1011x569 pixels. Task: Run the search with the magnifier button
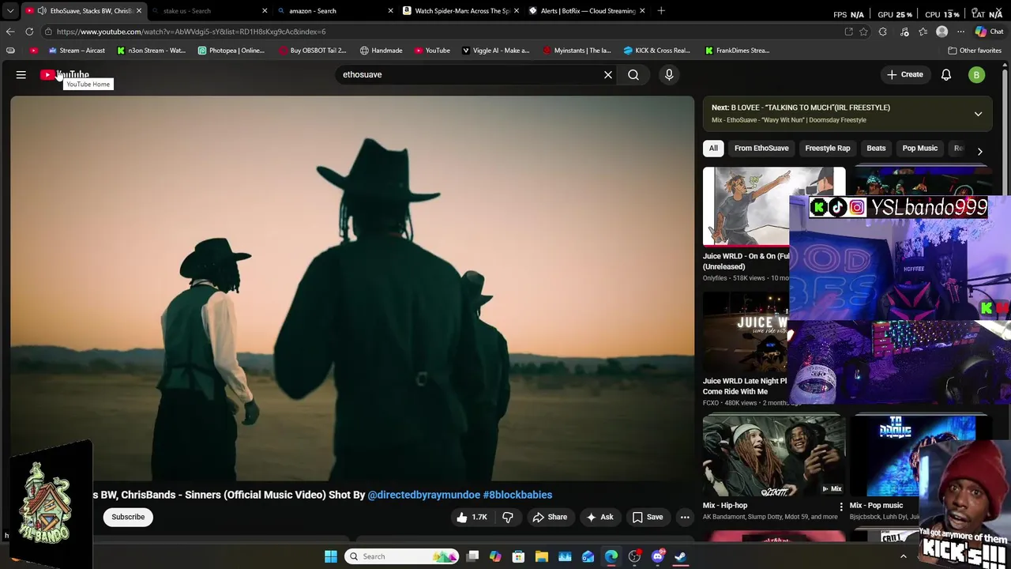633,74
